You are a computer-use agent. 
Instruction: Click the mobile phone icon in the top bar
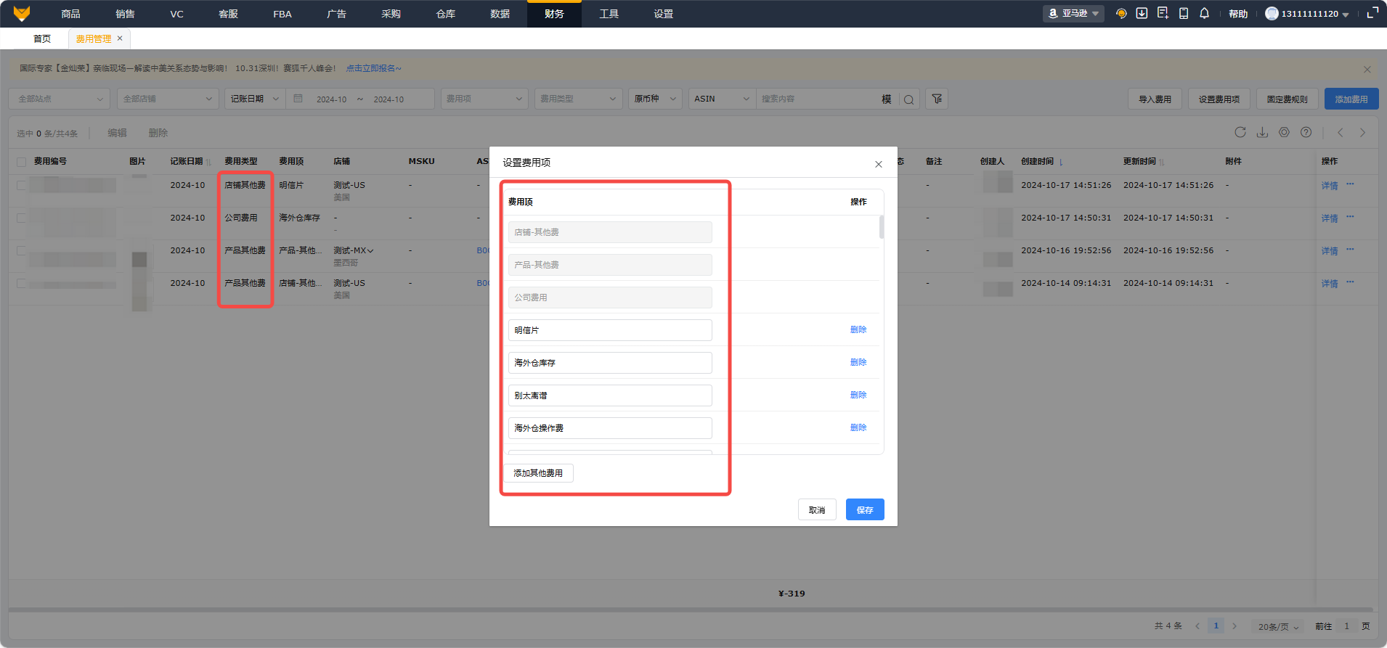[x=1184, y=13]
